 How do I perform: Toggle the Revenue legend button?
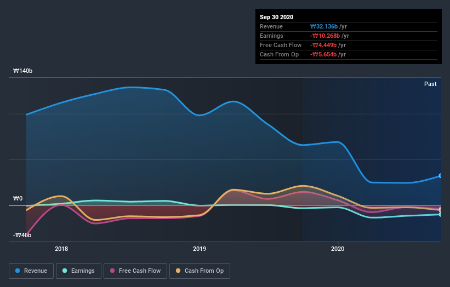click(x=31, y=271)
